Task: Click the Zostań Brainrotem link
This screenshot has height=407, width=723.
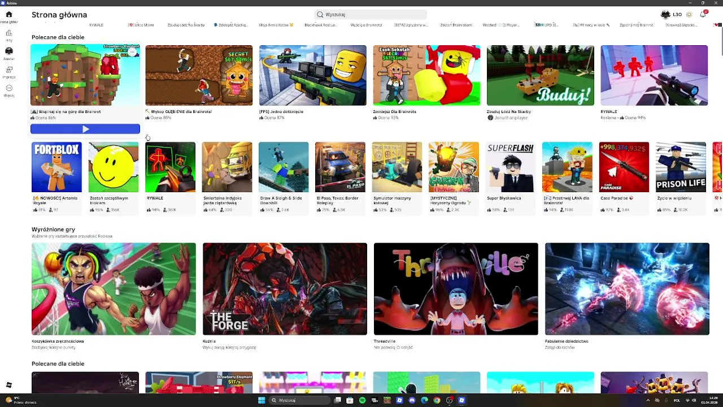Action: coord(456,25)
